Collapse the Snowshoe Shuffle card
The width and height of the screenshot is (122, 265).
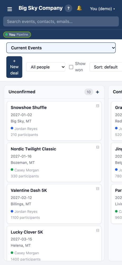coord(97,106)
